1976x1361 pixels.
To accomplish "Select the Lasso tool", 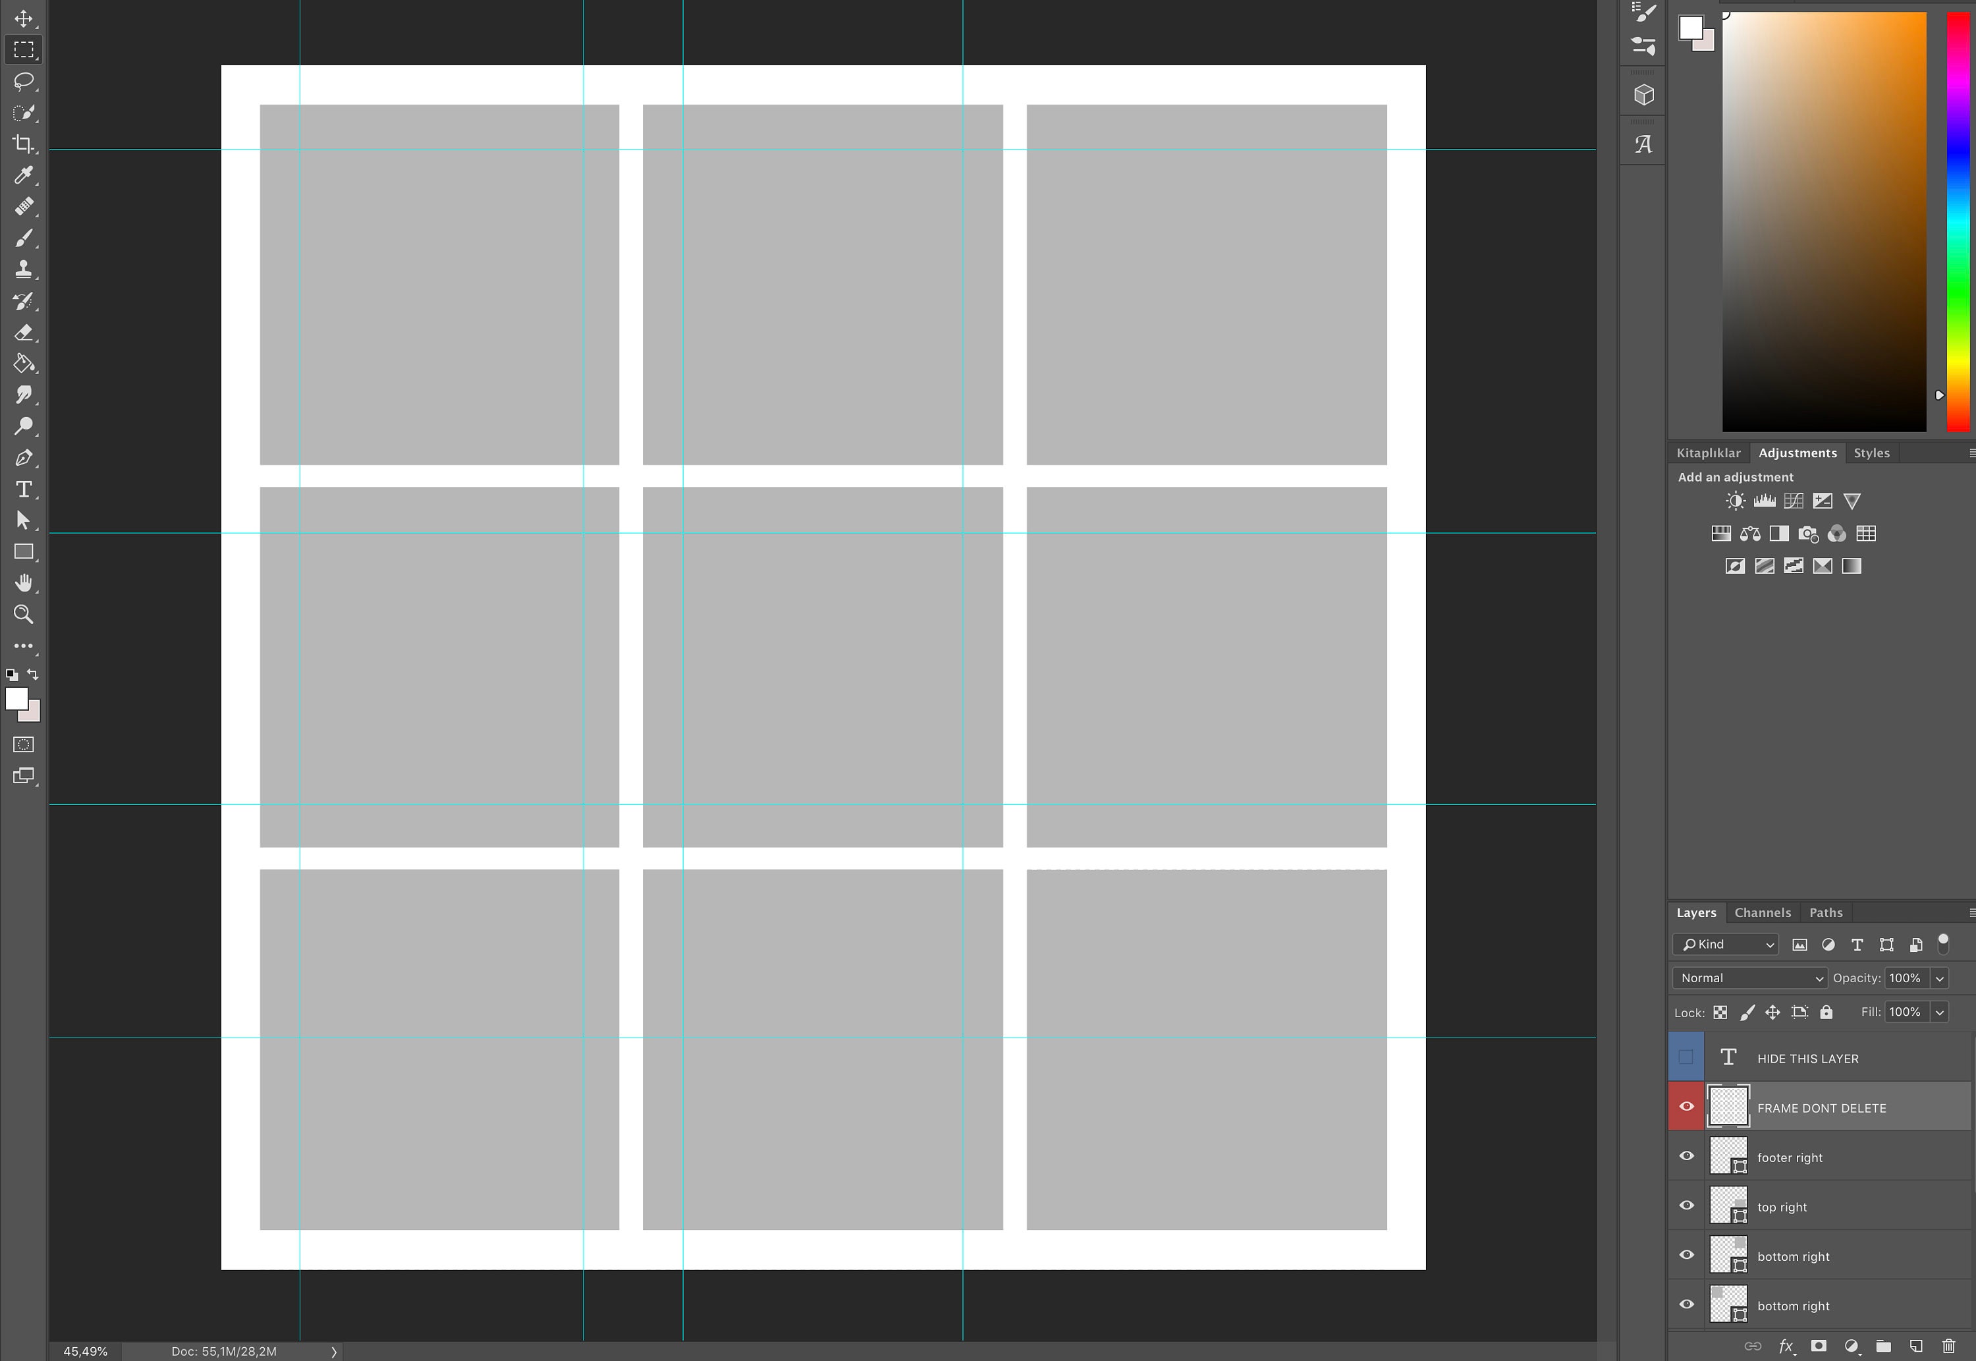I will [x=23, y=81].
